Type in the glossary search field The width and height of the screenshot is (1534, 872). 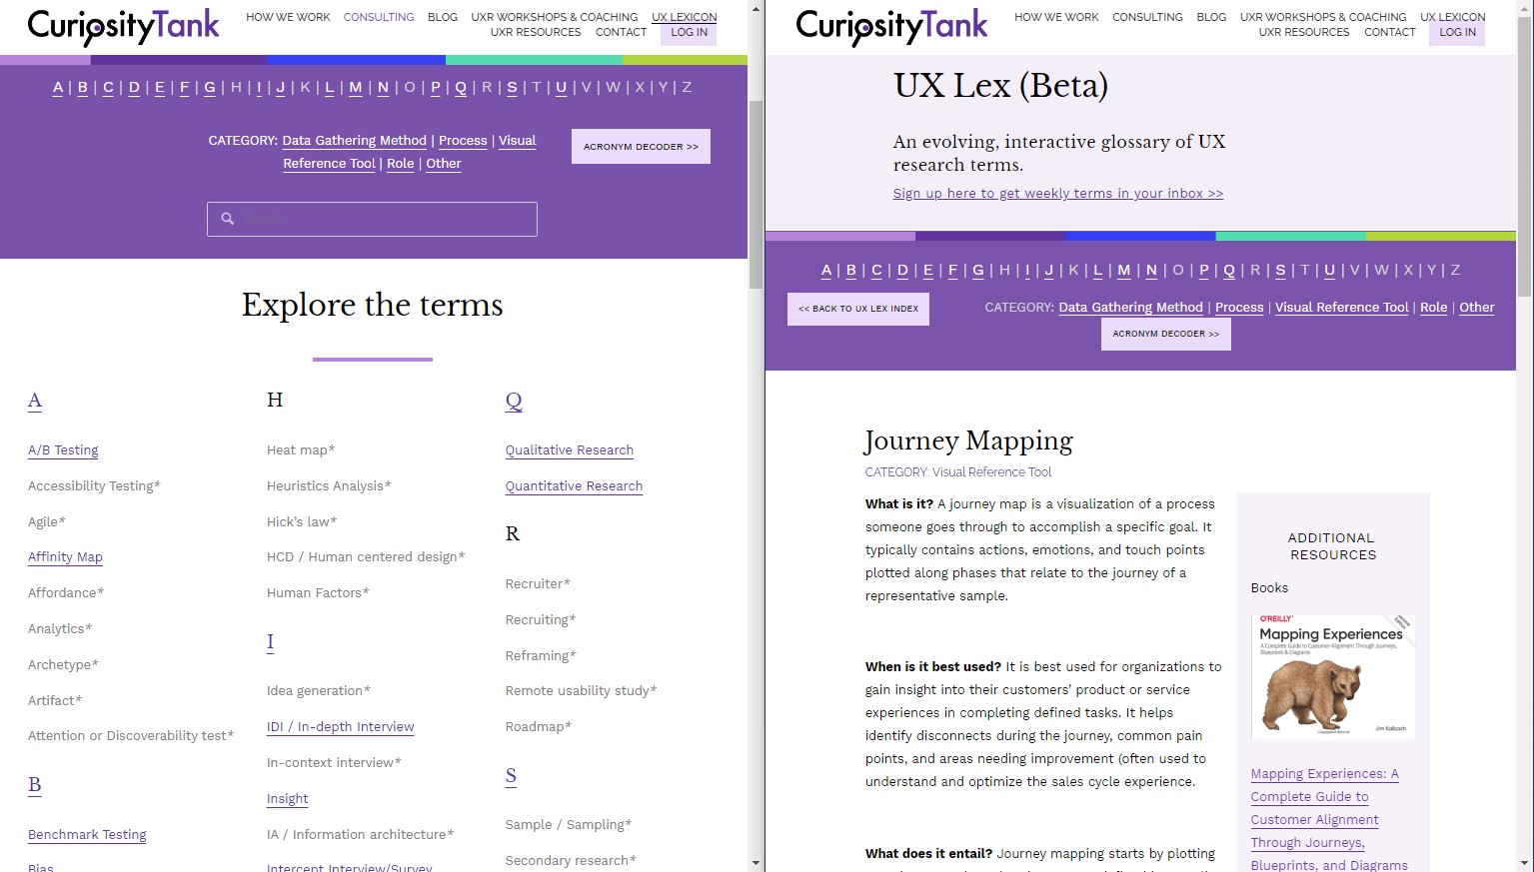(385, 219)
